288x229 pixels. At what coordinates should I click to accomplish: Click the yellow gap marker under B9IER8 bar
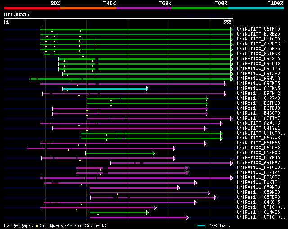pyautogui.click(x=83, y=56)
